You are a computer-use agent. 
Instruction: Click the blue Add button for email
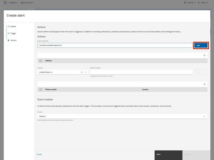click(x=201, y=45)
